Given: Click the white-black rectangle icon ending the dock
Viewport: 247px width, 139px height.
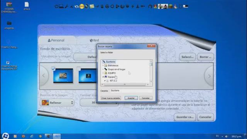Looking at the screenshot, I should (185, 6).
